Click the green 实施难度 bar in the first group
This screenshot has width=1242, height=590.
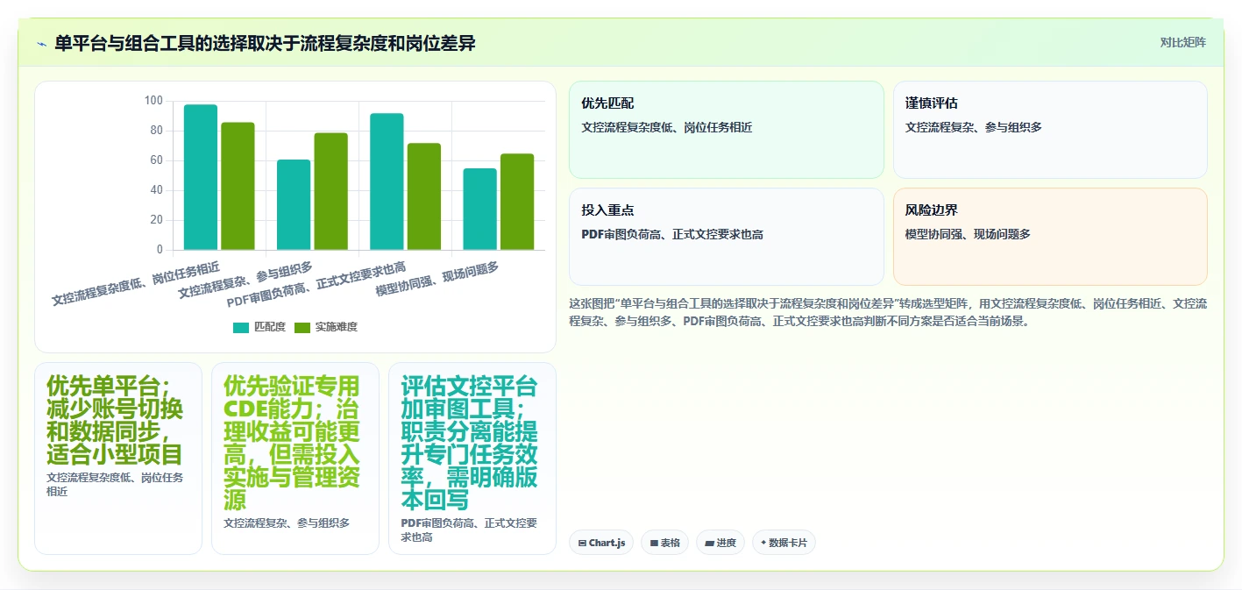238,186
